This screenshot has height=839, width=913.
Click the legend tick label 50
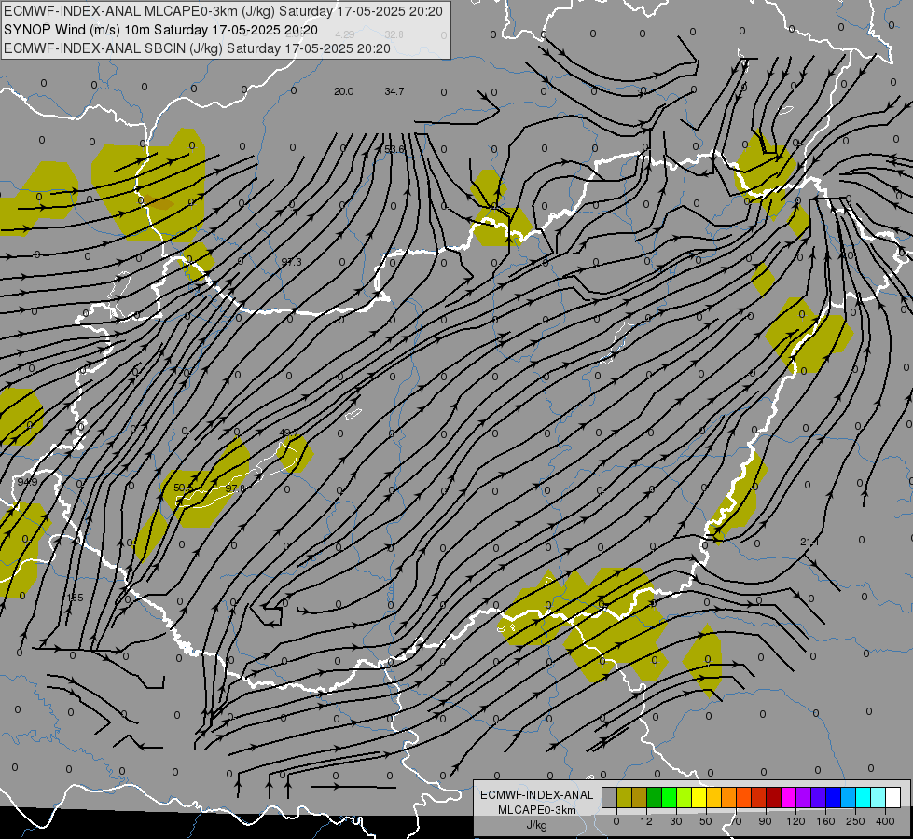pos(706,821)
